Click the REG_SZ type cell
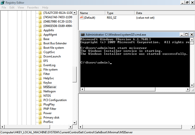Screen dimensions: 195x135 (x=112, y=18)
